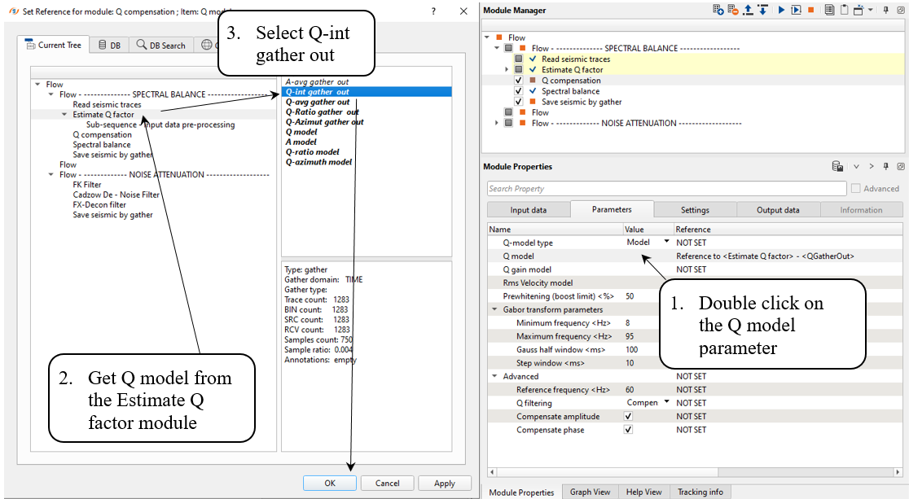The image size is (909, 499).
Task: Click the orange status icon next to Save seismic by gather
Action: click(x=533, y=102)
